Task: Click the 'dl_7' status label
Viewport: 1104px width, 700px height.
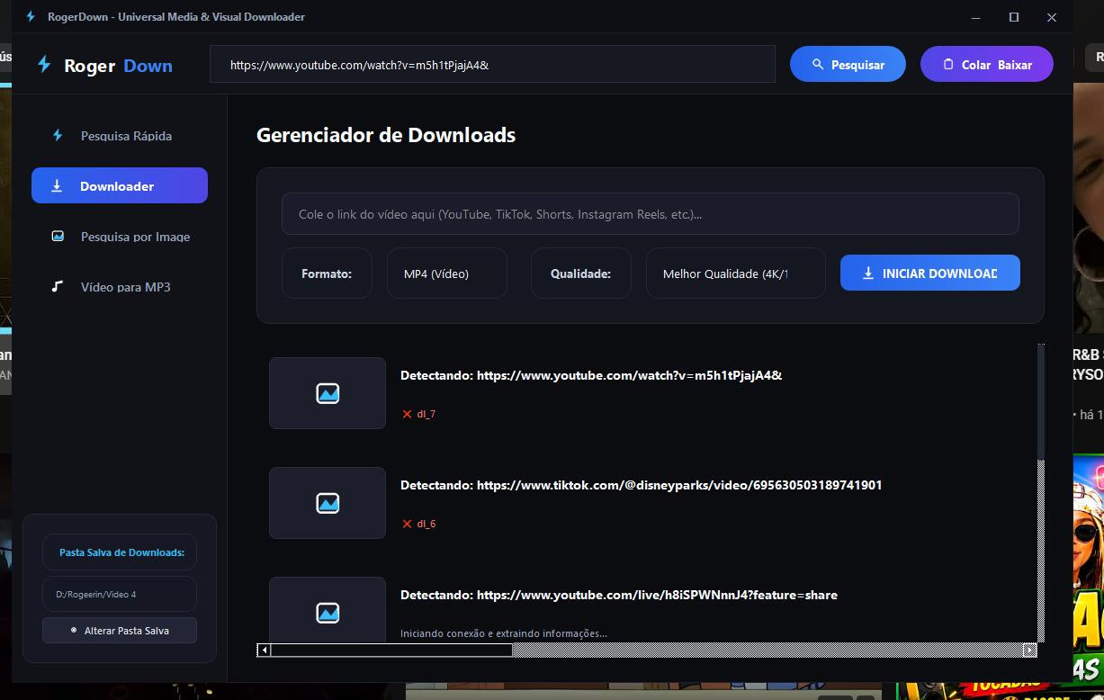Action: (x=426, y=415)
